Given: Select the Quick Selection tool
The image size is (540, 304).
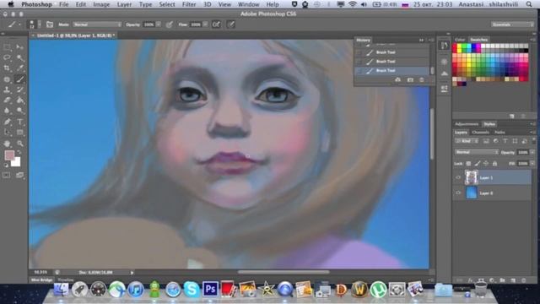Looking at the screenshot, I should tap(20, 57).
